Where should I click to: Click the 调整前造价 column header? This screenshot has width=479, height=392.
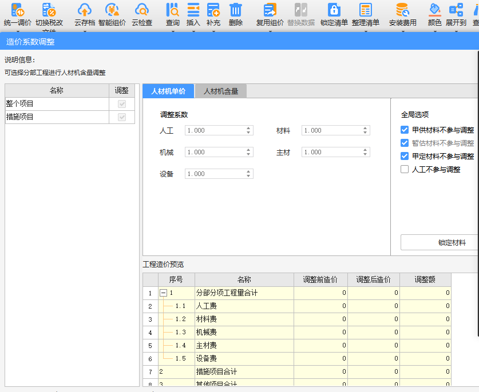coord(320,280)
